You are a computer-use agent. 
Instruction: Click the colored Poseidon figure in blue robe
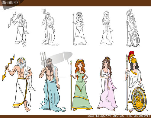[52, 82]
